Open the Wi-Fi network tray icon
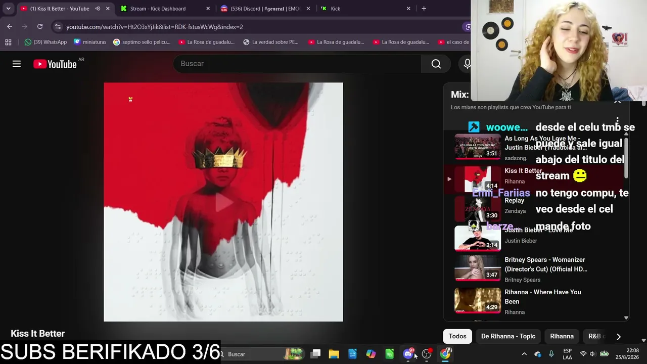Image resolution: width=647 pixels, height=364 pixels. click(x=583, y=354)
